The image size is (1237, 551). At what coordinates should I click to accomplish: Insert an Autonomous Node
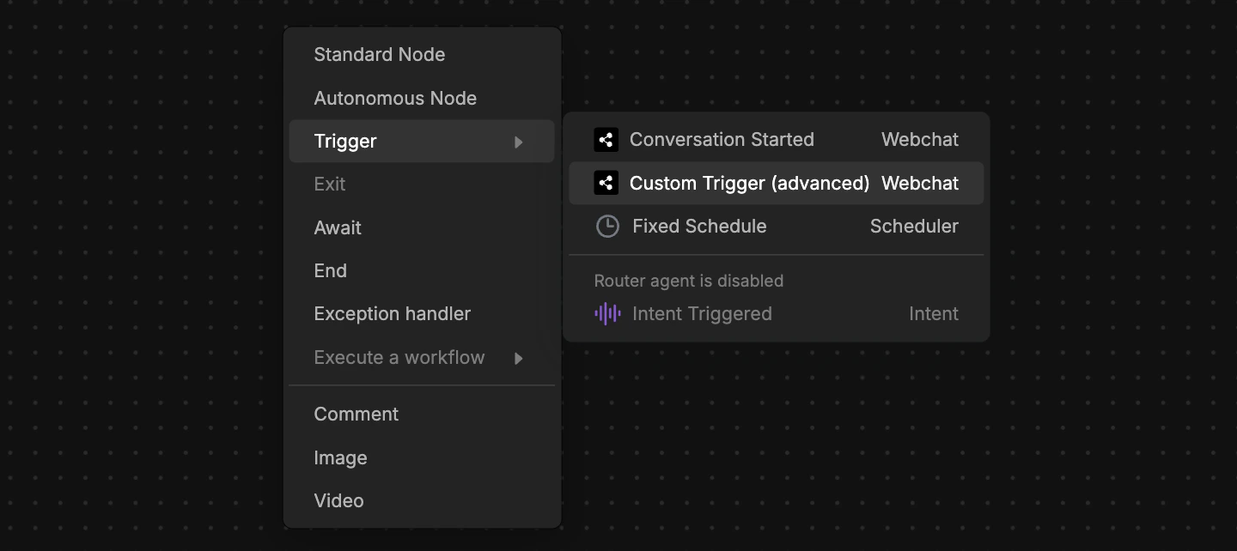click(x=395, y=98)
